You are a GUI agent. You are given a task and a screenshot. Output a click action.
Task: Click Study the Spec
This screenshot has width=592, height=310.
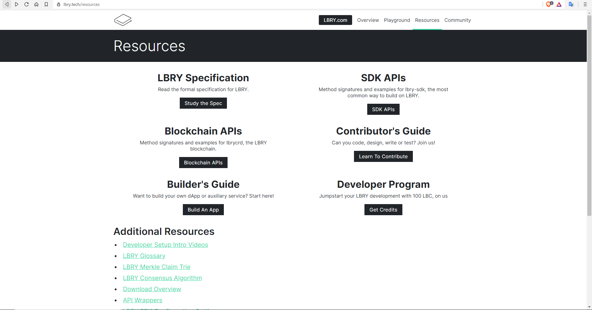203,103
